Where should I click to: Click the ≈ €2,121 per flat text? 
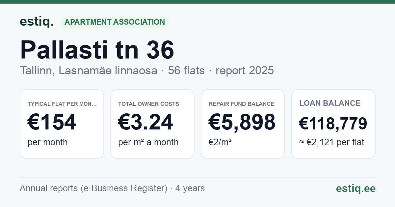coord(332,142)
